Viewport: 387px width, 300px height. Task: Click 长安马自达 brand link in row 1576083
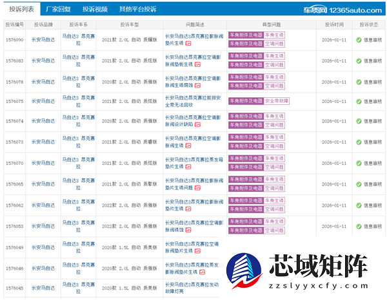coord(43,61)
